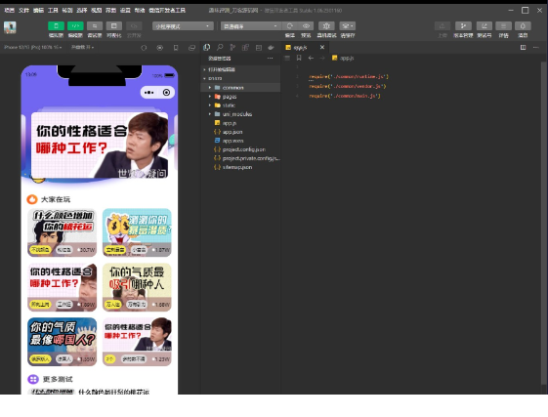Click the docker whale icon in editor sidebar
This screenshot has height=417, width=548.
[271, 48]
